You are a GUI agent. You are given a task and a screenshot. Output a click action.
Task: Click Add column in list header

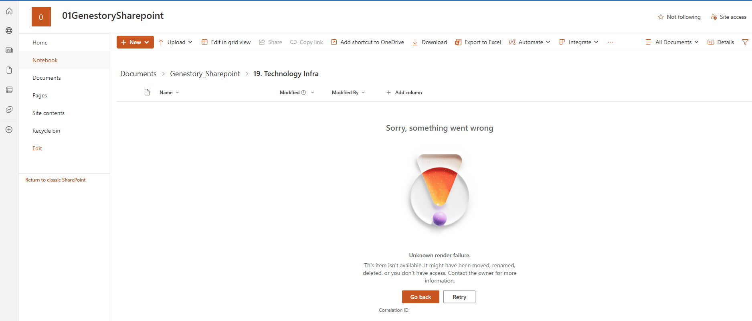coord(404,93)
